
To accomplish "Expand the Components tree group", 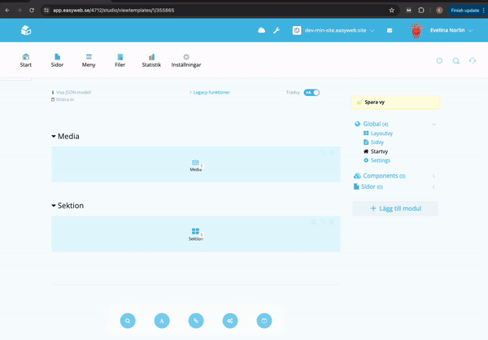I will tap(379, 176).
